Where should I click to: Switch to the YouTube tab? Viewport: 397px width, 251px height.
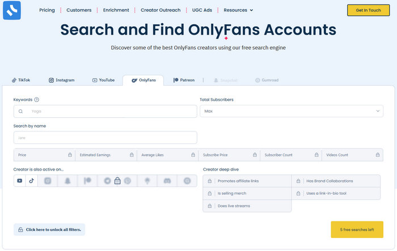(x=103, y=80)
